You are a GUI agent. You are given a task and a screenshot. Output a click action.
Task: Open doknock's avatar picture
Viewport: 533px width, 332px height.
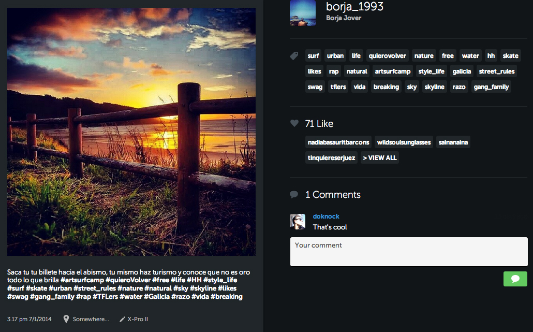[x=298, y=222]
